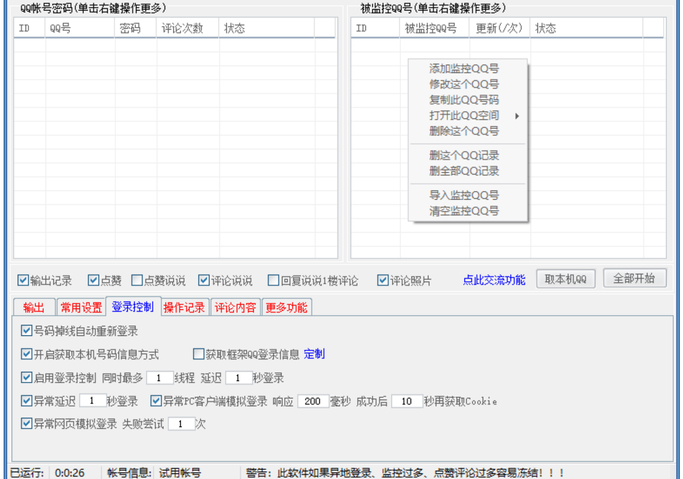
Task: Click the 状态 header in monitored list
Action: pyautogui.click(x=587, y=28)
